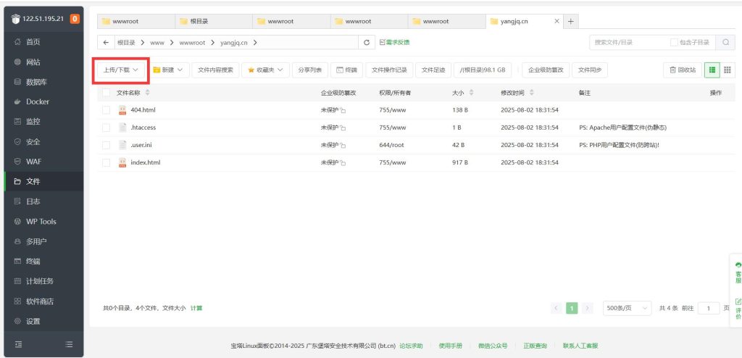
Task: Close the yangjq.cn tab
Action: 557,21
